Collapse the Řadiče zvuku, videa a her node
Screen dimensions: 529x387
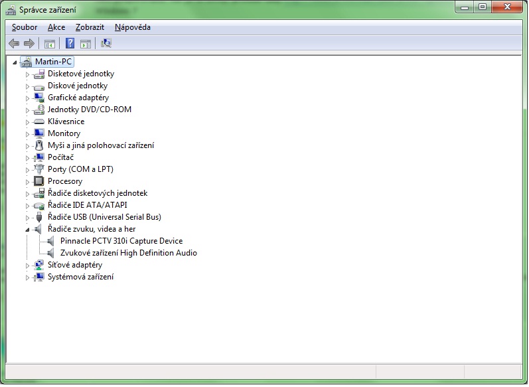pyautogui.click(x=27, y=230)
